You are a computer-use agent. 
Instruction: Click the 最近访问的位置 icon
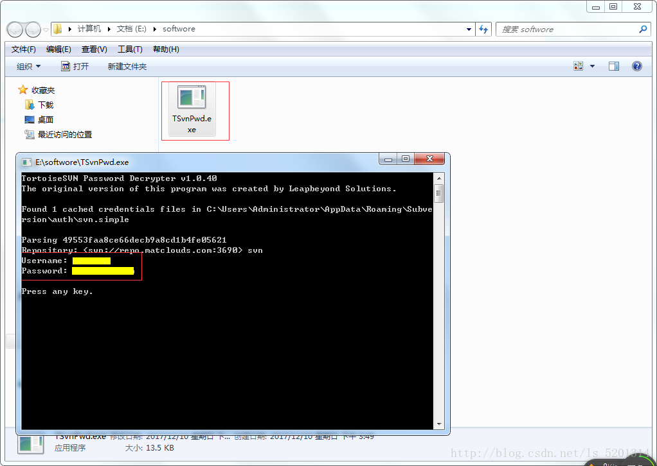pyautogui.click(x=30, y=134)
